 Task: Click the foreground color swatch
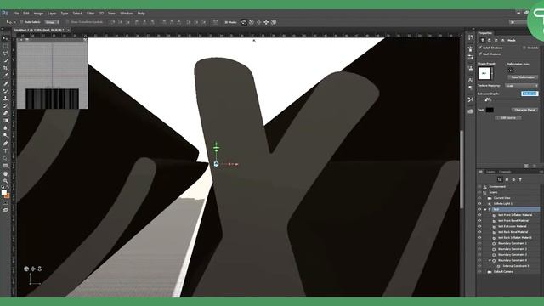pyautogui.click(x=3, y=193)
